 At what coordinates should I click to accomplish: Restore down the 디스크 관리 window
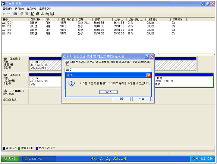click(208, 4)
